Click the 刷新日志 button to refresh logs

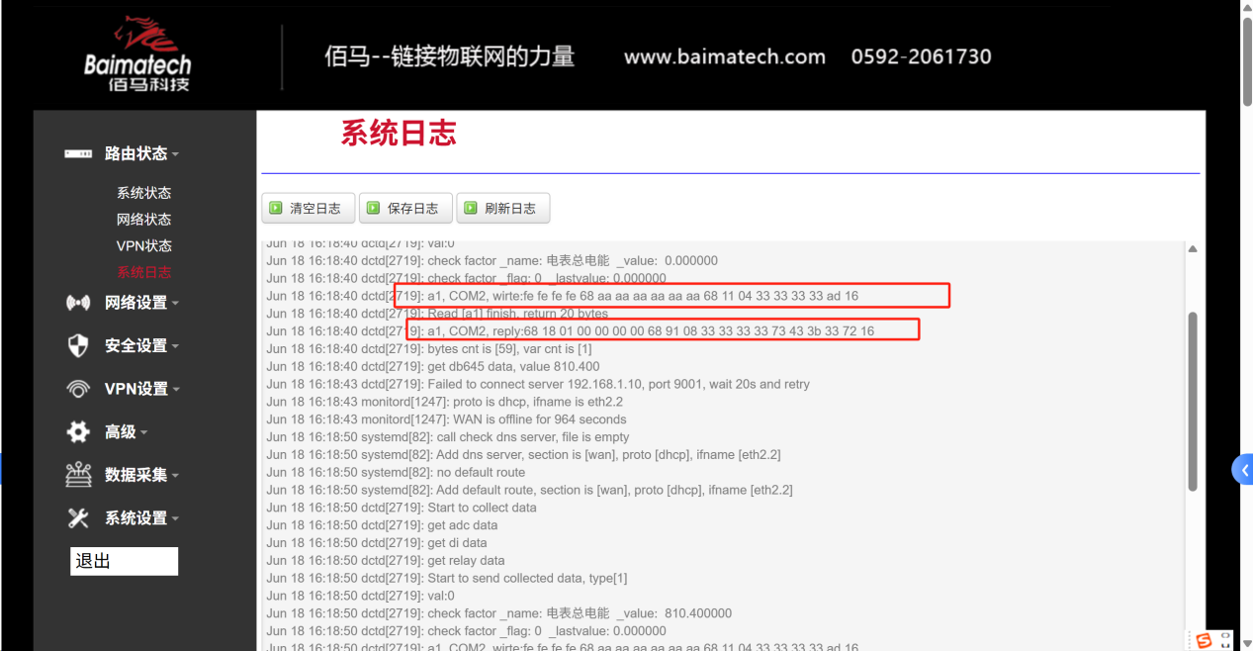tap(502, 208)
